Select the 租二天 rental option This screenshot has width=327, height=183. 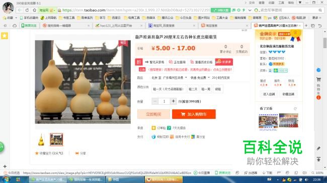[x=193, y=89]
